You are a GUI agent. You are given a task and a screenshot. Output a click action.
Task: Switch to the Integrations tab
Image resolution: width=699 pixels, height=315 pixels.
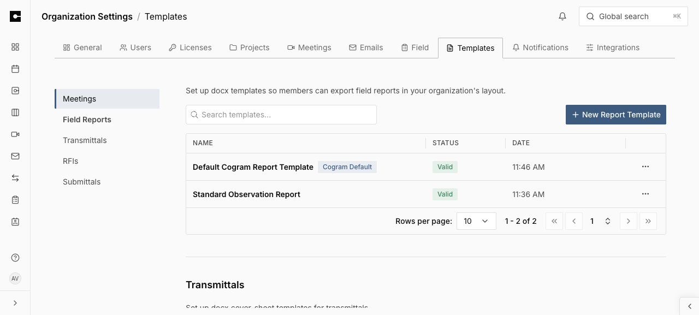tap(613, 47)
